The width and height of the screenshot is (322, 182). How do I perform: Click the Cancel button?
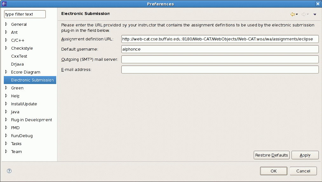[303, 171]
